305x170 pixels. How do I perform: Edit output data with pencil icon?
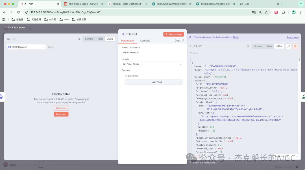pos(289,46)
